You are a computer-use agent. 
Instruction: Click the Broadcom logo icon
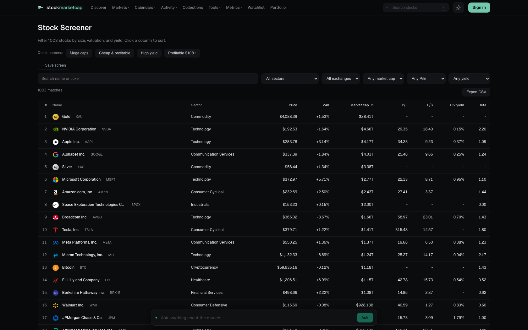point(56,217)
